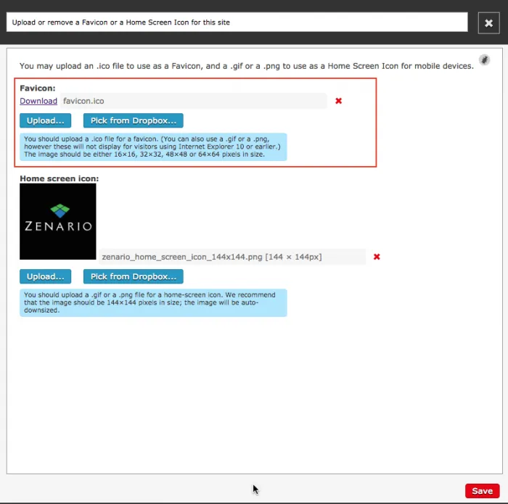Click the Zenario home screen icon preview
The height and width of the screenshot is (504, 508).
(58, 221)
